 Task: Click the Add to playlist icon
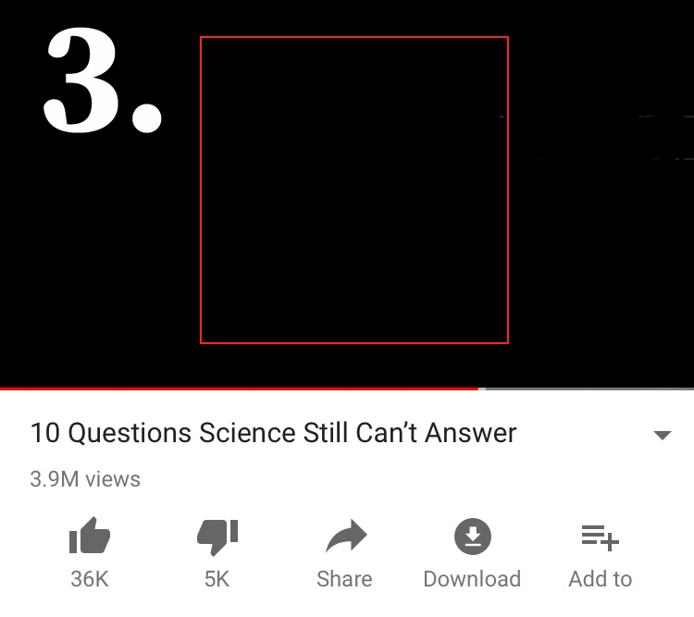point(601,537)
